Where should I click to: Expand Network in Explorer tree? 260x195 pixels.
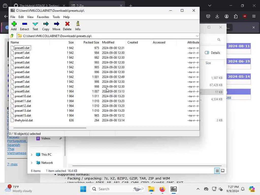[31, 163]
